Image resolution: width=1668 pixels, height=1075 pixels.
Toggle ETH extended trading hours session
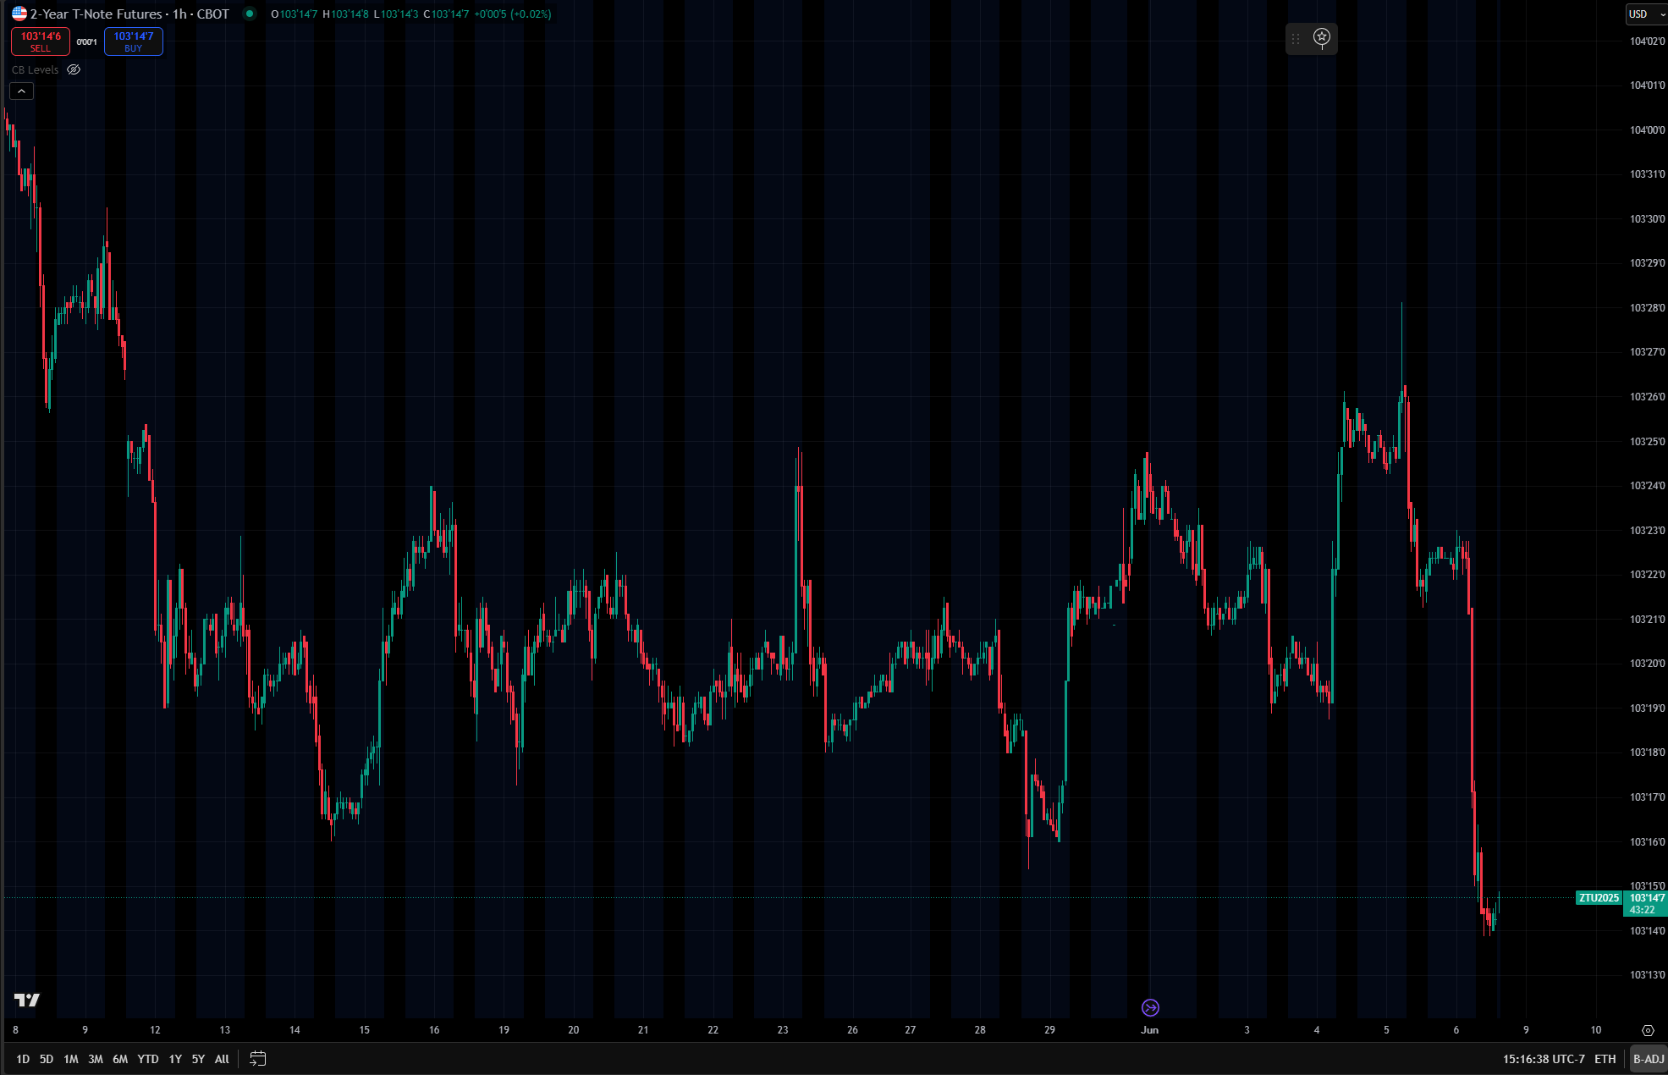(x=1605, y=1059)
